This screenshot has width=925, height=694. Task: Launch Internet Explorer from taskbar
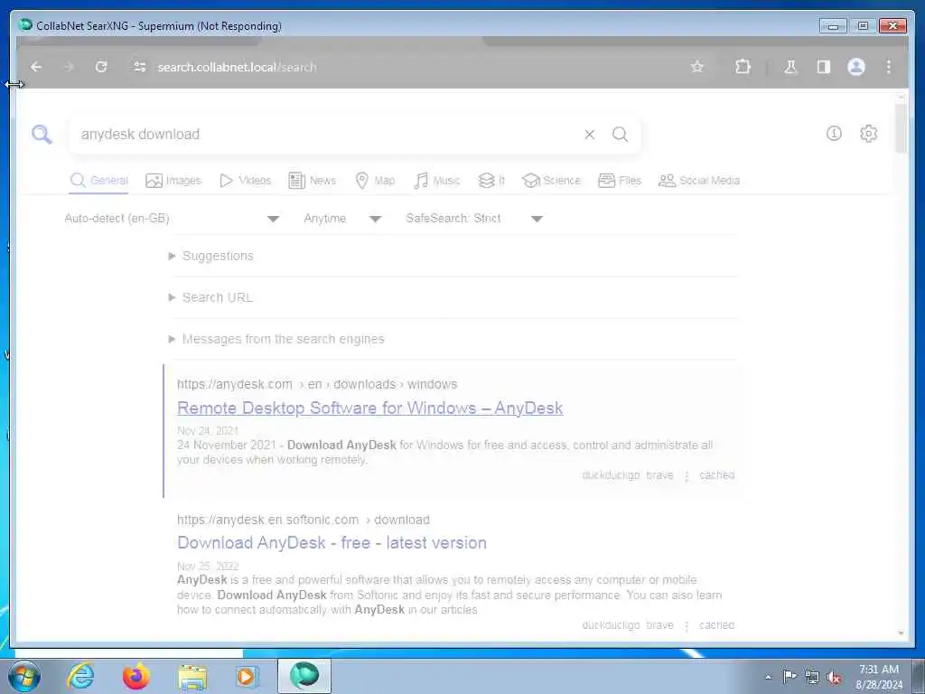(80, 676)
